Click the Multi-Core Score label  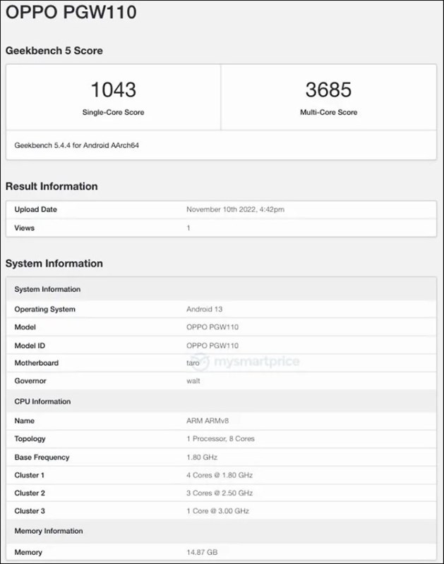328,112
